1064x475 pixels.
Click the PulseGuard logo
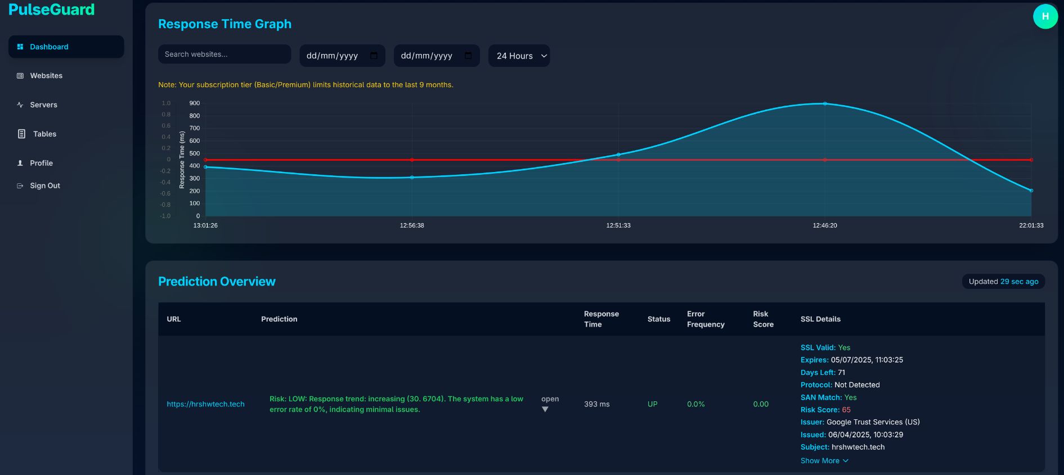tap(52, 10)
